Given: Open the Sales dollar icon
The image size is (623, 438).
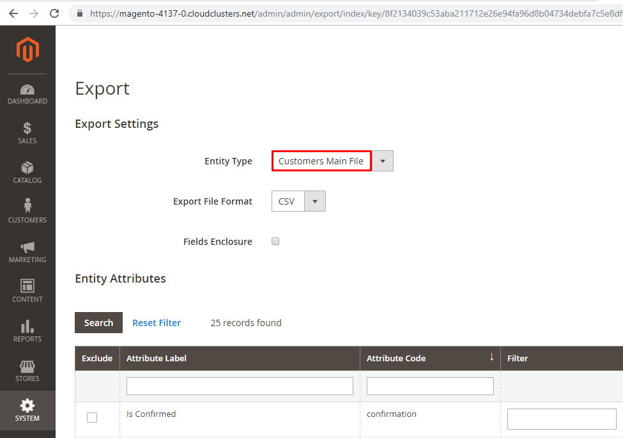Looking at the screenshot, I should click(27, 129).
